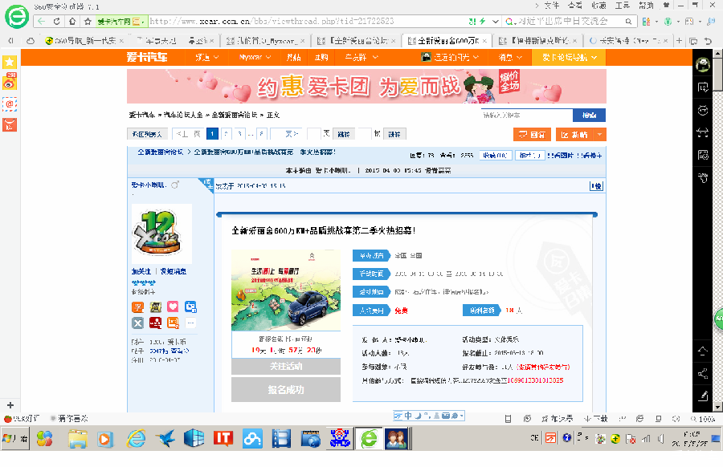This screenshot has width=723, height=467.
Task: Click the blue flag badge on the first post
Action: pyautogui.click(x=206, y=184)
